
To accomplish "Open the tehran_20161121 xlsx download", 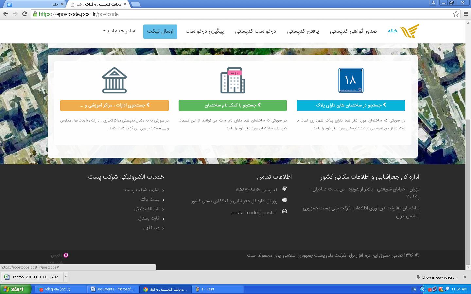I will 33,277.
